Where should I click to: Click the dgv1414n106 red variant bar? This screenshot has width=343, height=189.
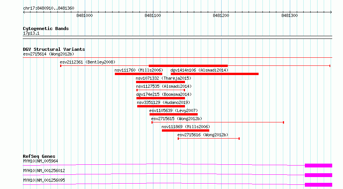click(215, 74)
